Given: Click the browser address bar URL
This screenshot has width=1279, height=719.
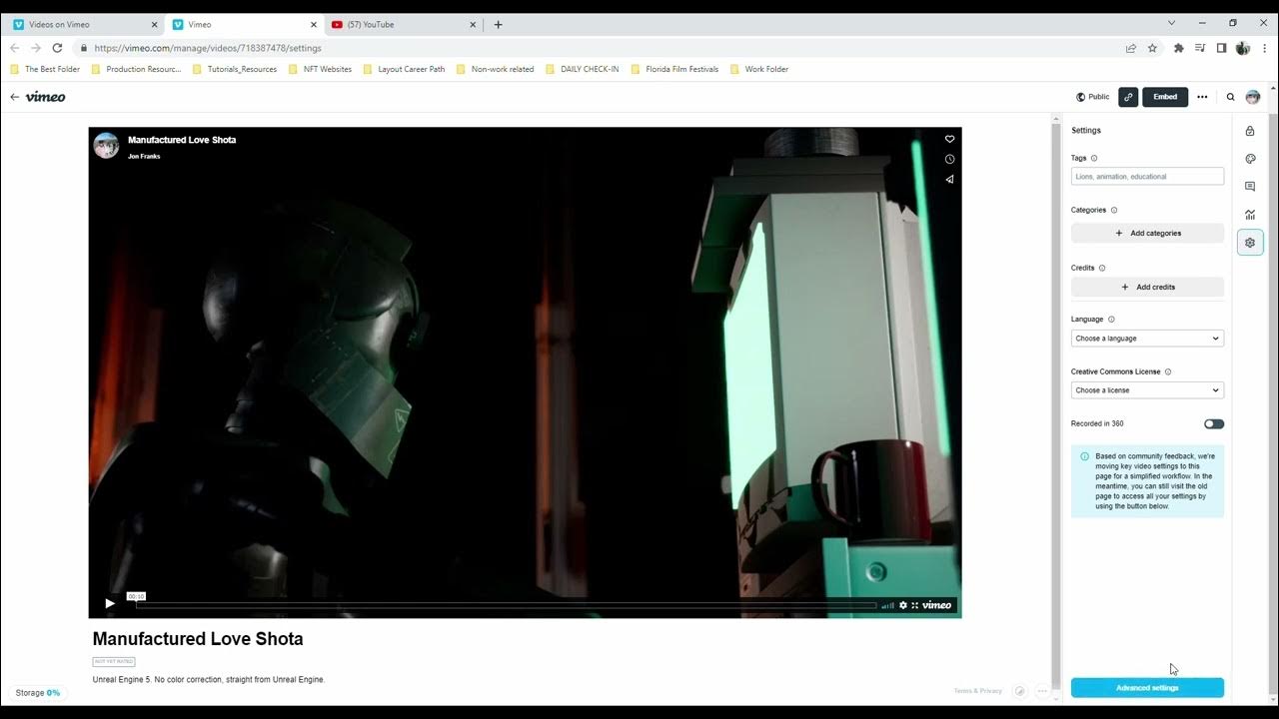Looking at the screenshot, I should (x=208, y=48).
